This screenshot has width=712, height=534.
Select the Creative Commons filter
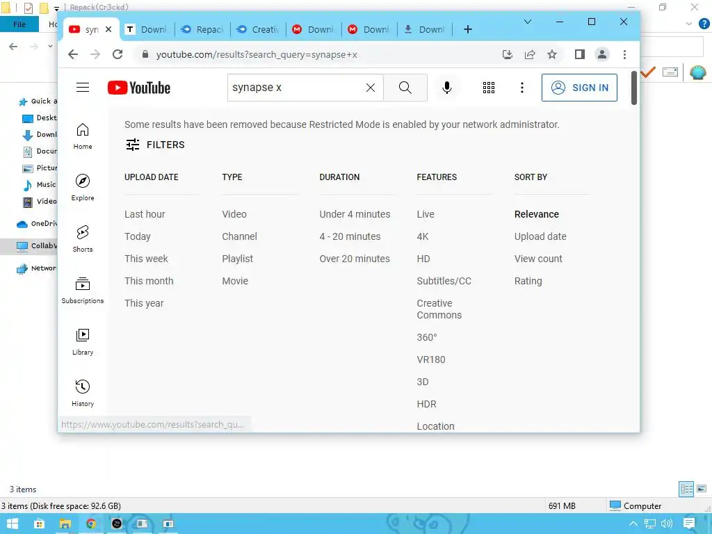point(439,309)
